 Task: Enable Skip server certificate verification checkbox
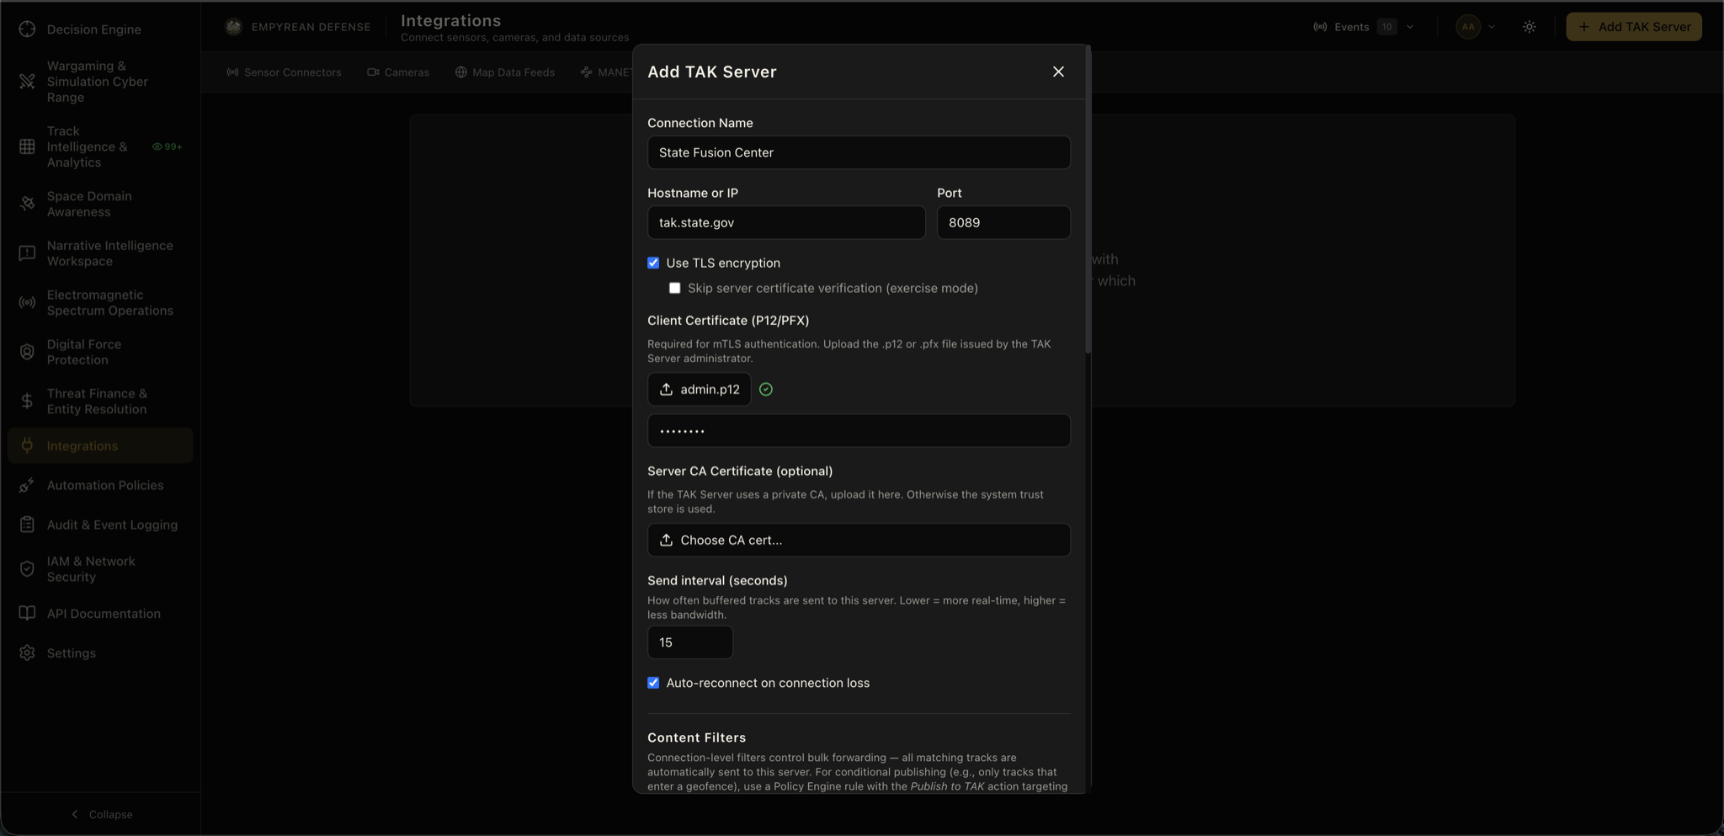pyautogui.click(x=674, y=289)
